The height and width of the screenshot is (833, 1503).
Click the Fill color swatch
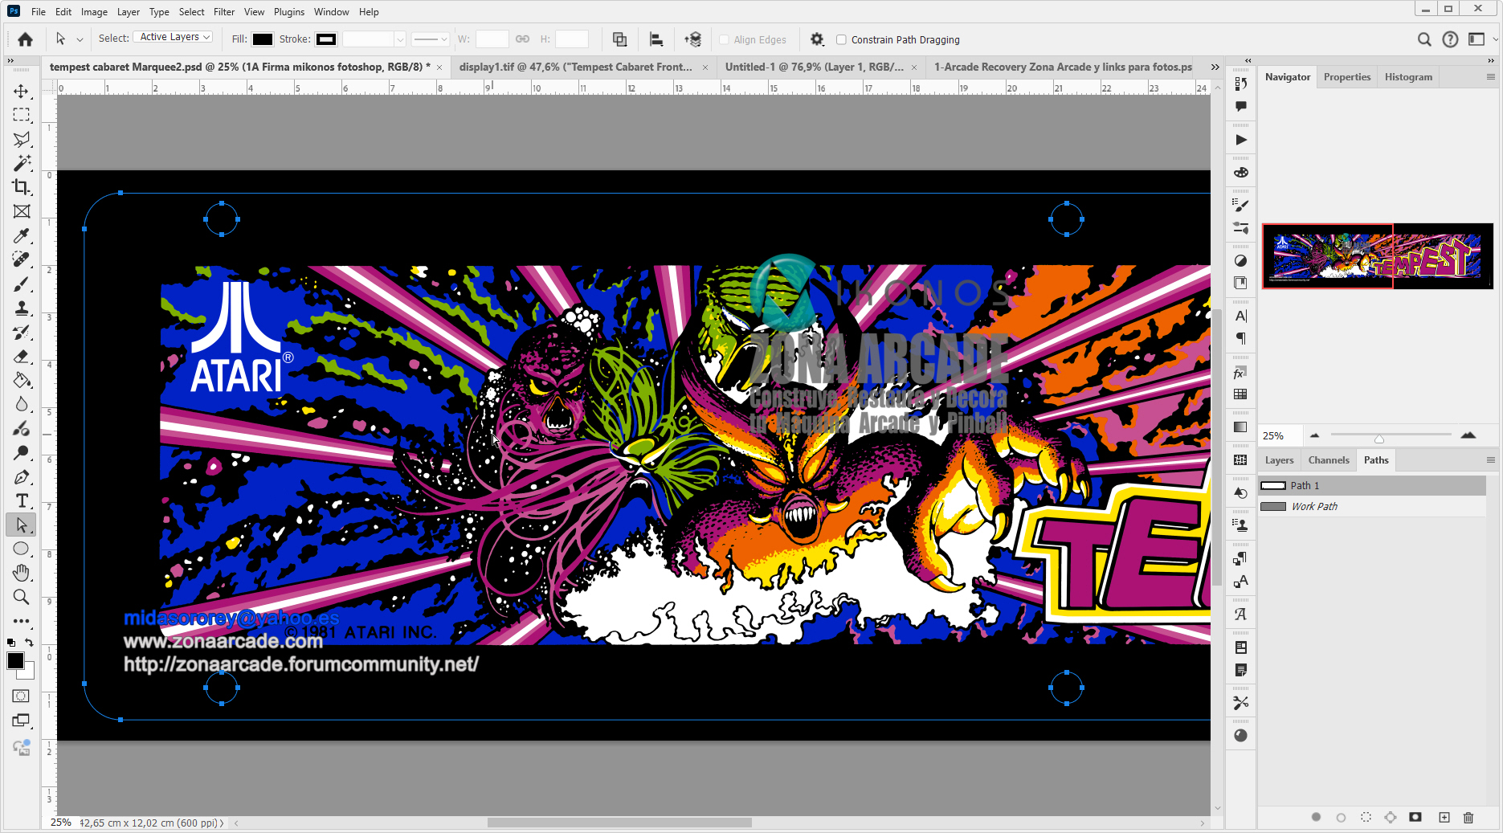pyautogui.click(x=263, y=39)
